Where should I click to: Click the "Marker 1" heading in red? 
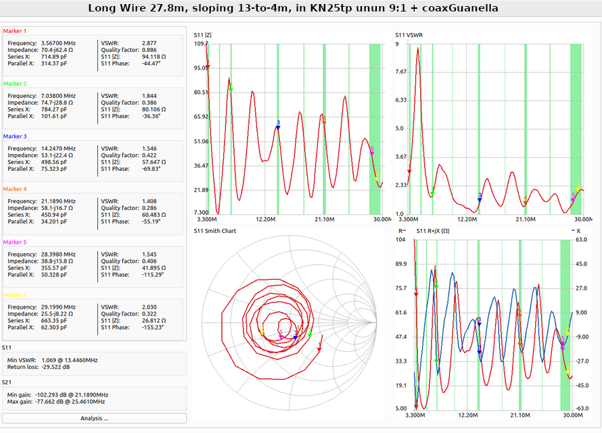coord(15,31)
